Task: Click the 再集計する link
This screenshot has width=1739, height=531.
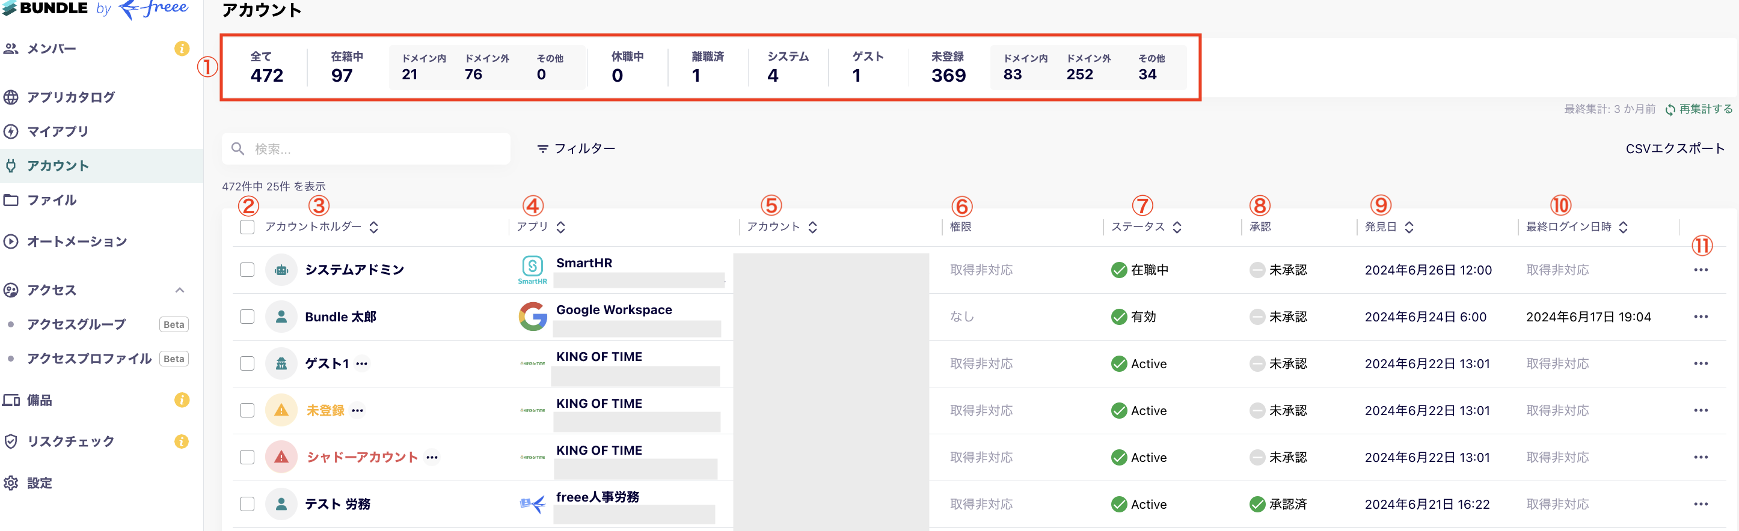Action: coord(1705,109)
